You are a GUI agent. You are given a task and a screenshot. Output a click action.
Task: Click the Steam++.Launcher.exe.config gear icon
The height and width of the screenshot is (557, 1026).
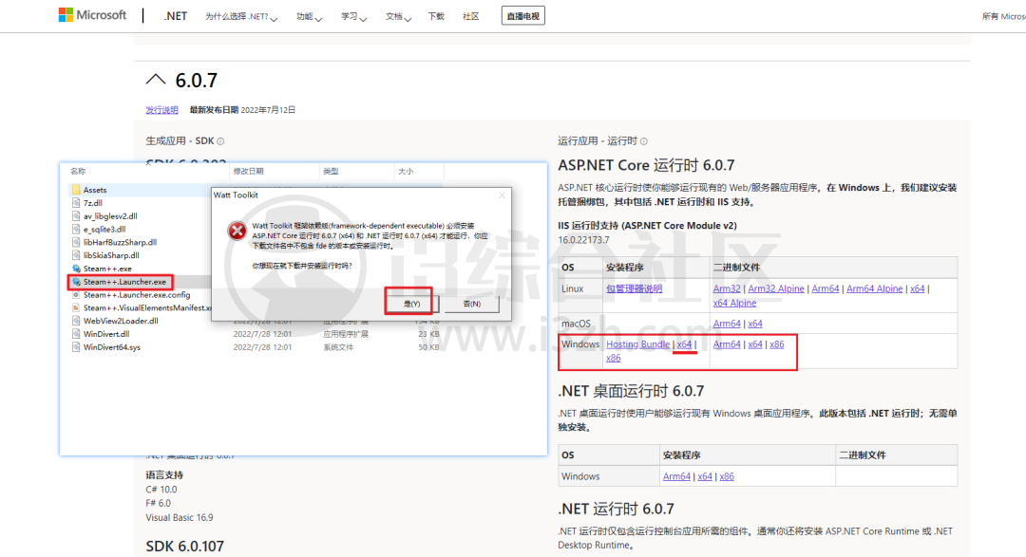pyautogui.click(x=76, y=294)
